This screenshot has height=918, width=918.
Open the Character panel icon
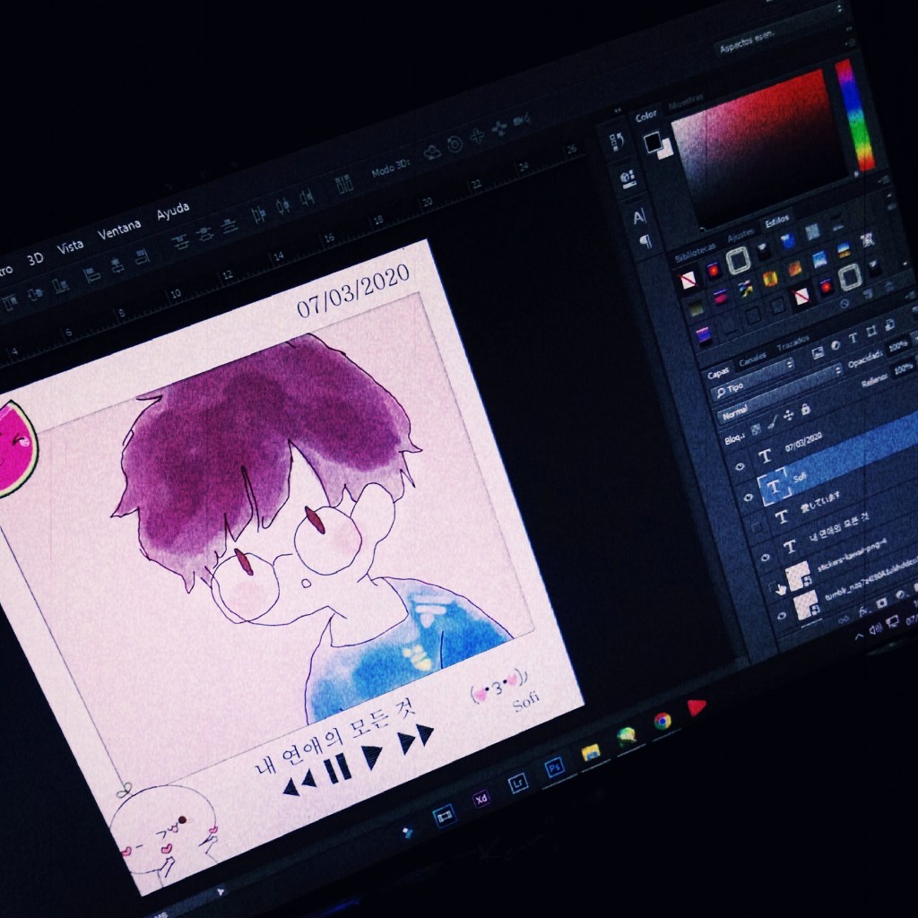[x=639, y=216]
